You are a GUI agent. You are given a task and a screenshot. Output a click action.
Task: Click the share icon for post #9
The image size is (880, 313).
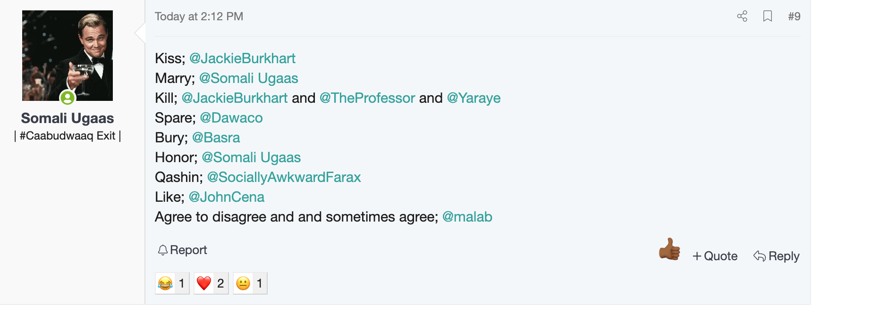(x=742, y=16)
